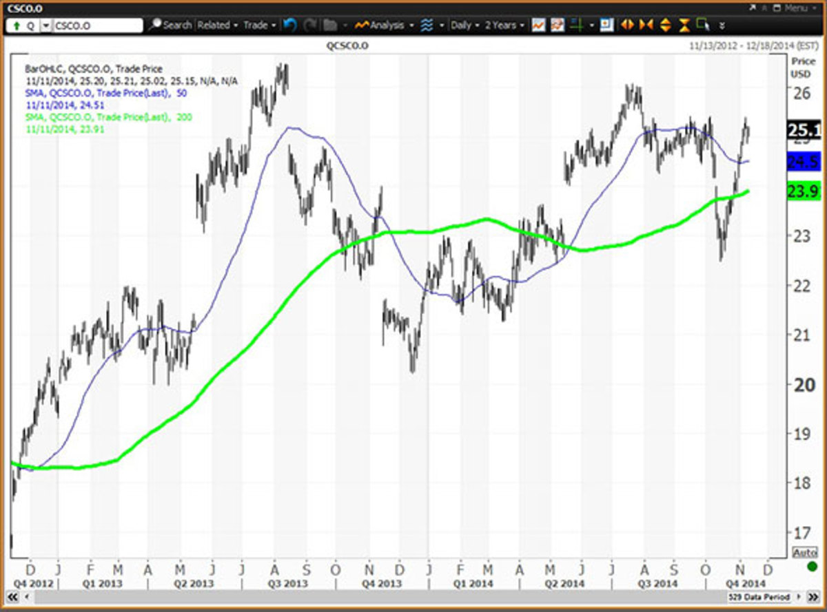Click the Undo arrow icon
The height and width of the screenshot is (612, 827).
[x=290, y=25]
